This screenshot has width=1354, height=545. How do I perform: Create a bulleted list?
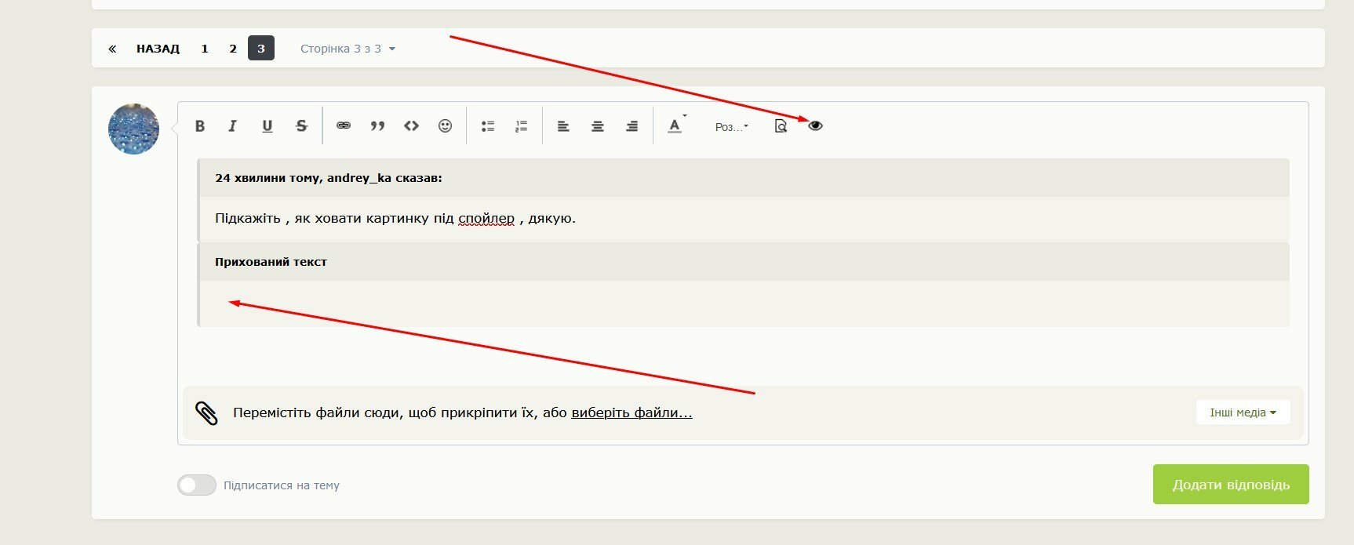pos(487,125)
